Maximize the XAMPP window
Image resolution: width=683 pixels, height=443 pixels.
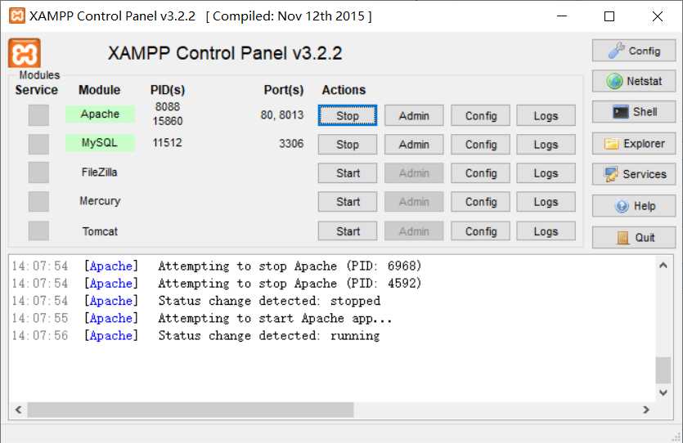click(609, 16)
